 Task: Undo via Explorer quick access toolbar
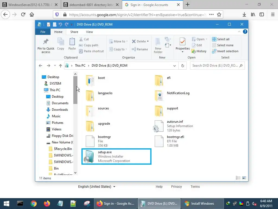click(x=60, y=24)
